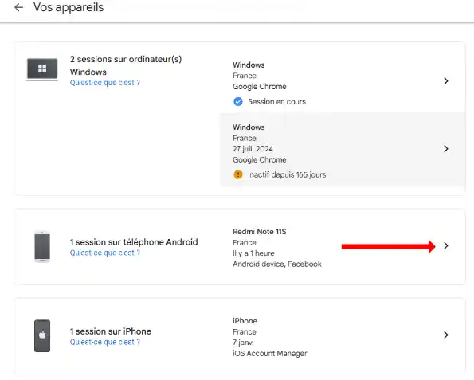Viewport: 474px width, 380px height.
Task: Click the Android phone device icon
Action: click(42, 247)
